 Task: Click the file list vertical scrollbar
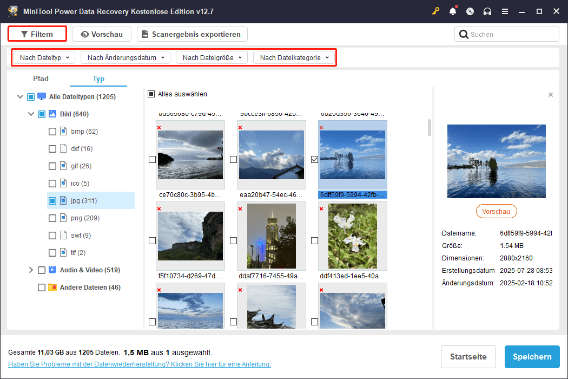pos(430,128)
